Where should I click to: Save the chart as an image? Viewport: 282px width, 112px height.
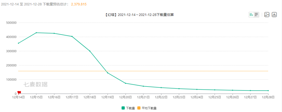267,15
